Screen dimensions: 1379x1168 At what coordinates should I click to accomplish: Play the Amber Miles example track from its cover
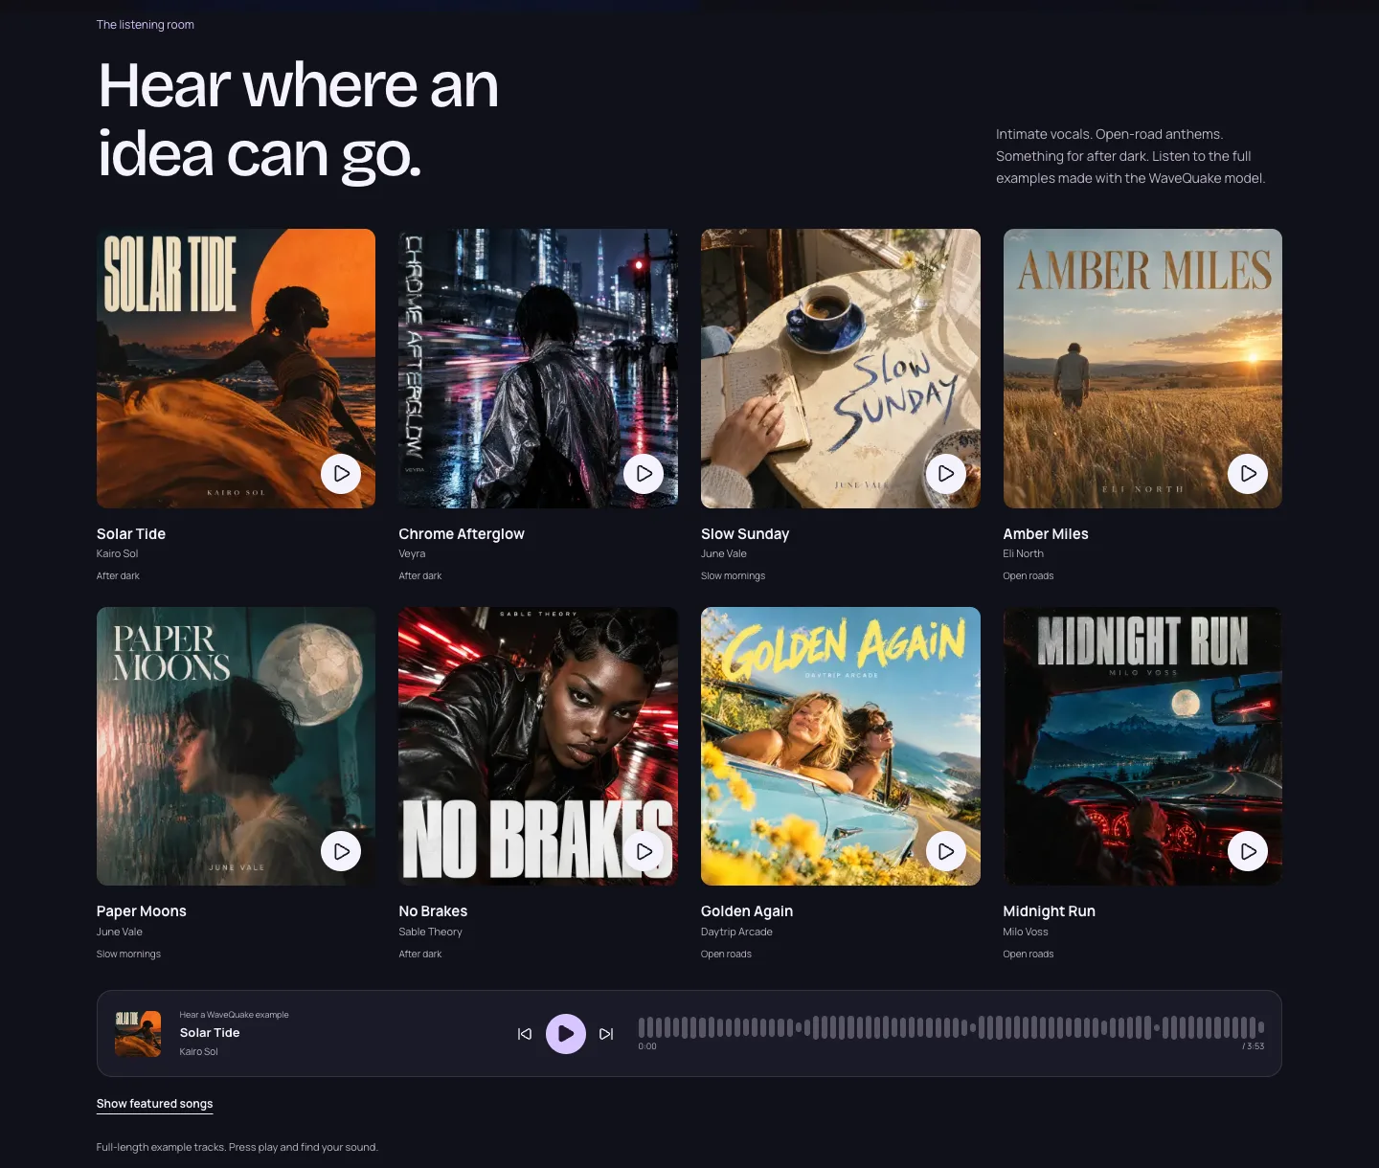[1248, 473]
